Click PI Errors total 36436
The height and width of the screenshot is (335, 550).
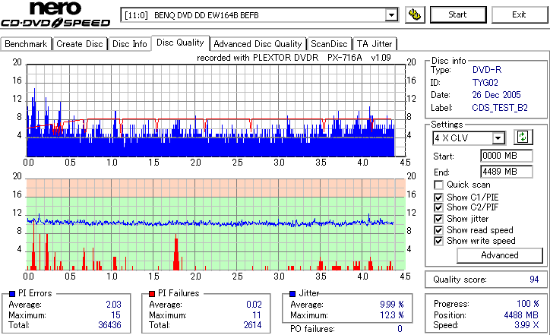[x=110, y=325]
